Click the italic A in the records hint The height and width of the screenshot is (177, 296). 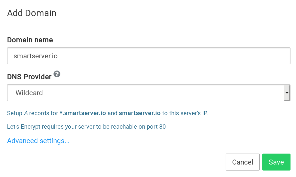click(26, 113)
